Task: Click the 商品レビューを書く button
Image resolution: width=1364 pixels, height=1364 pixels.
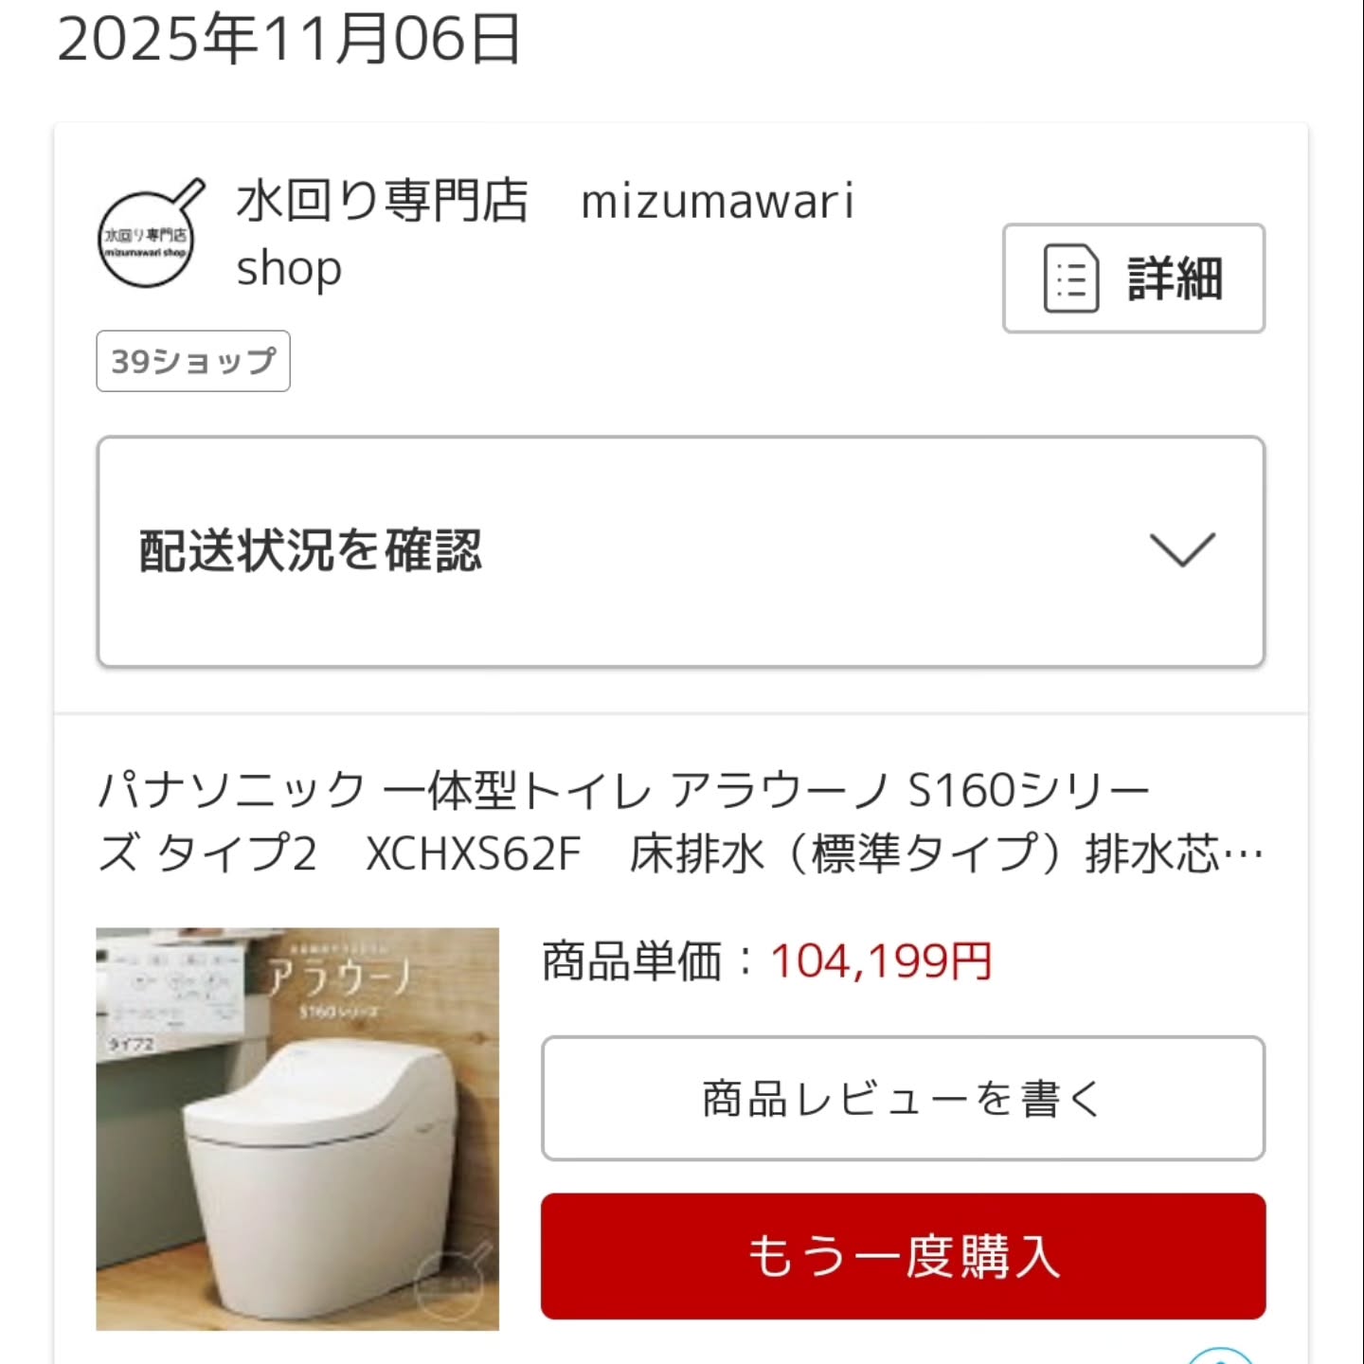Action: (903, 1099)
